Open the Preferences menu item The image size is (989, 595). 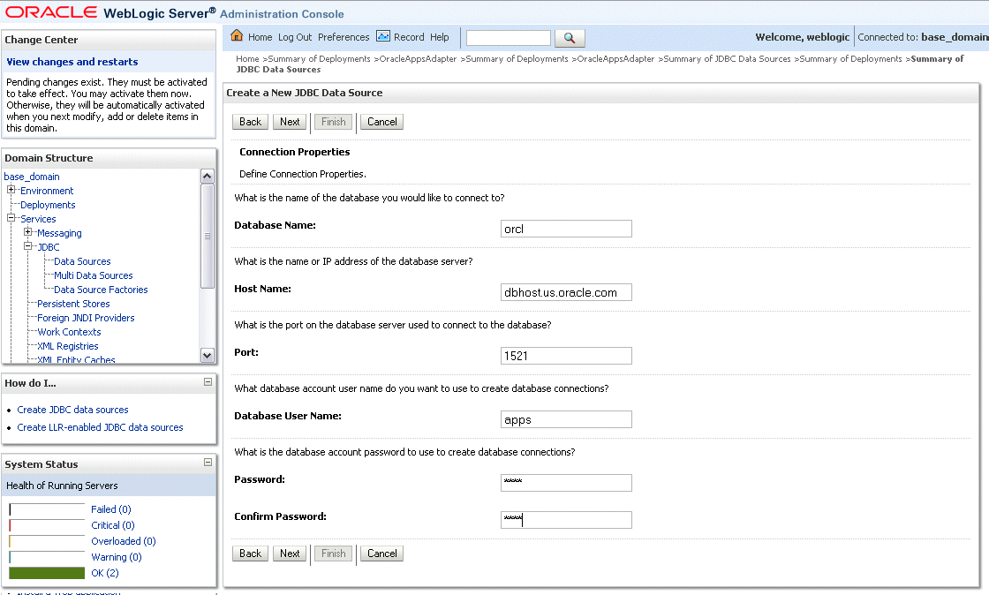click(x=344, y=37)
